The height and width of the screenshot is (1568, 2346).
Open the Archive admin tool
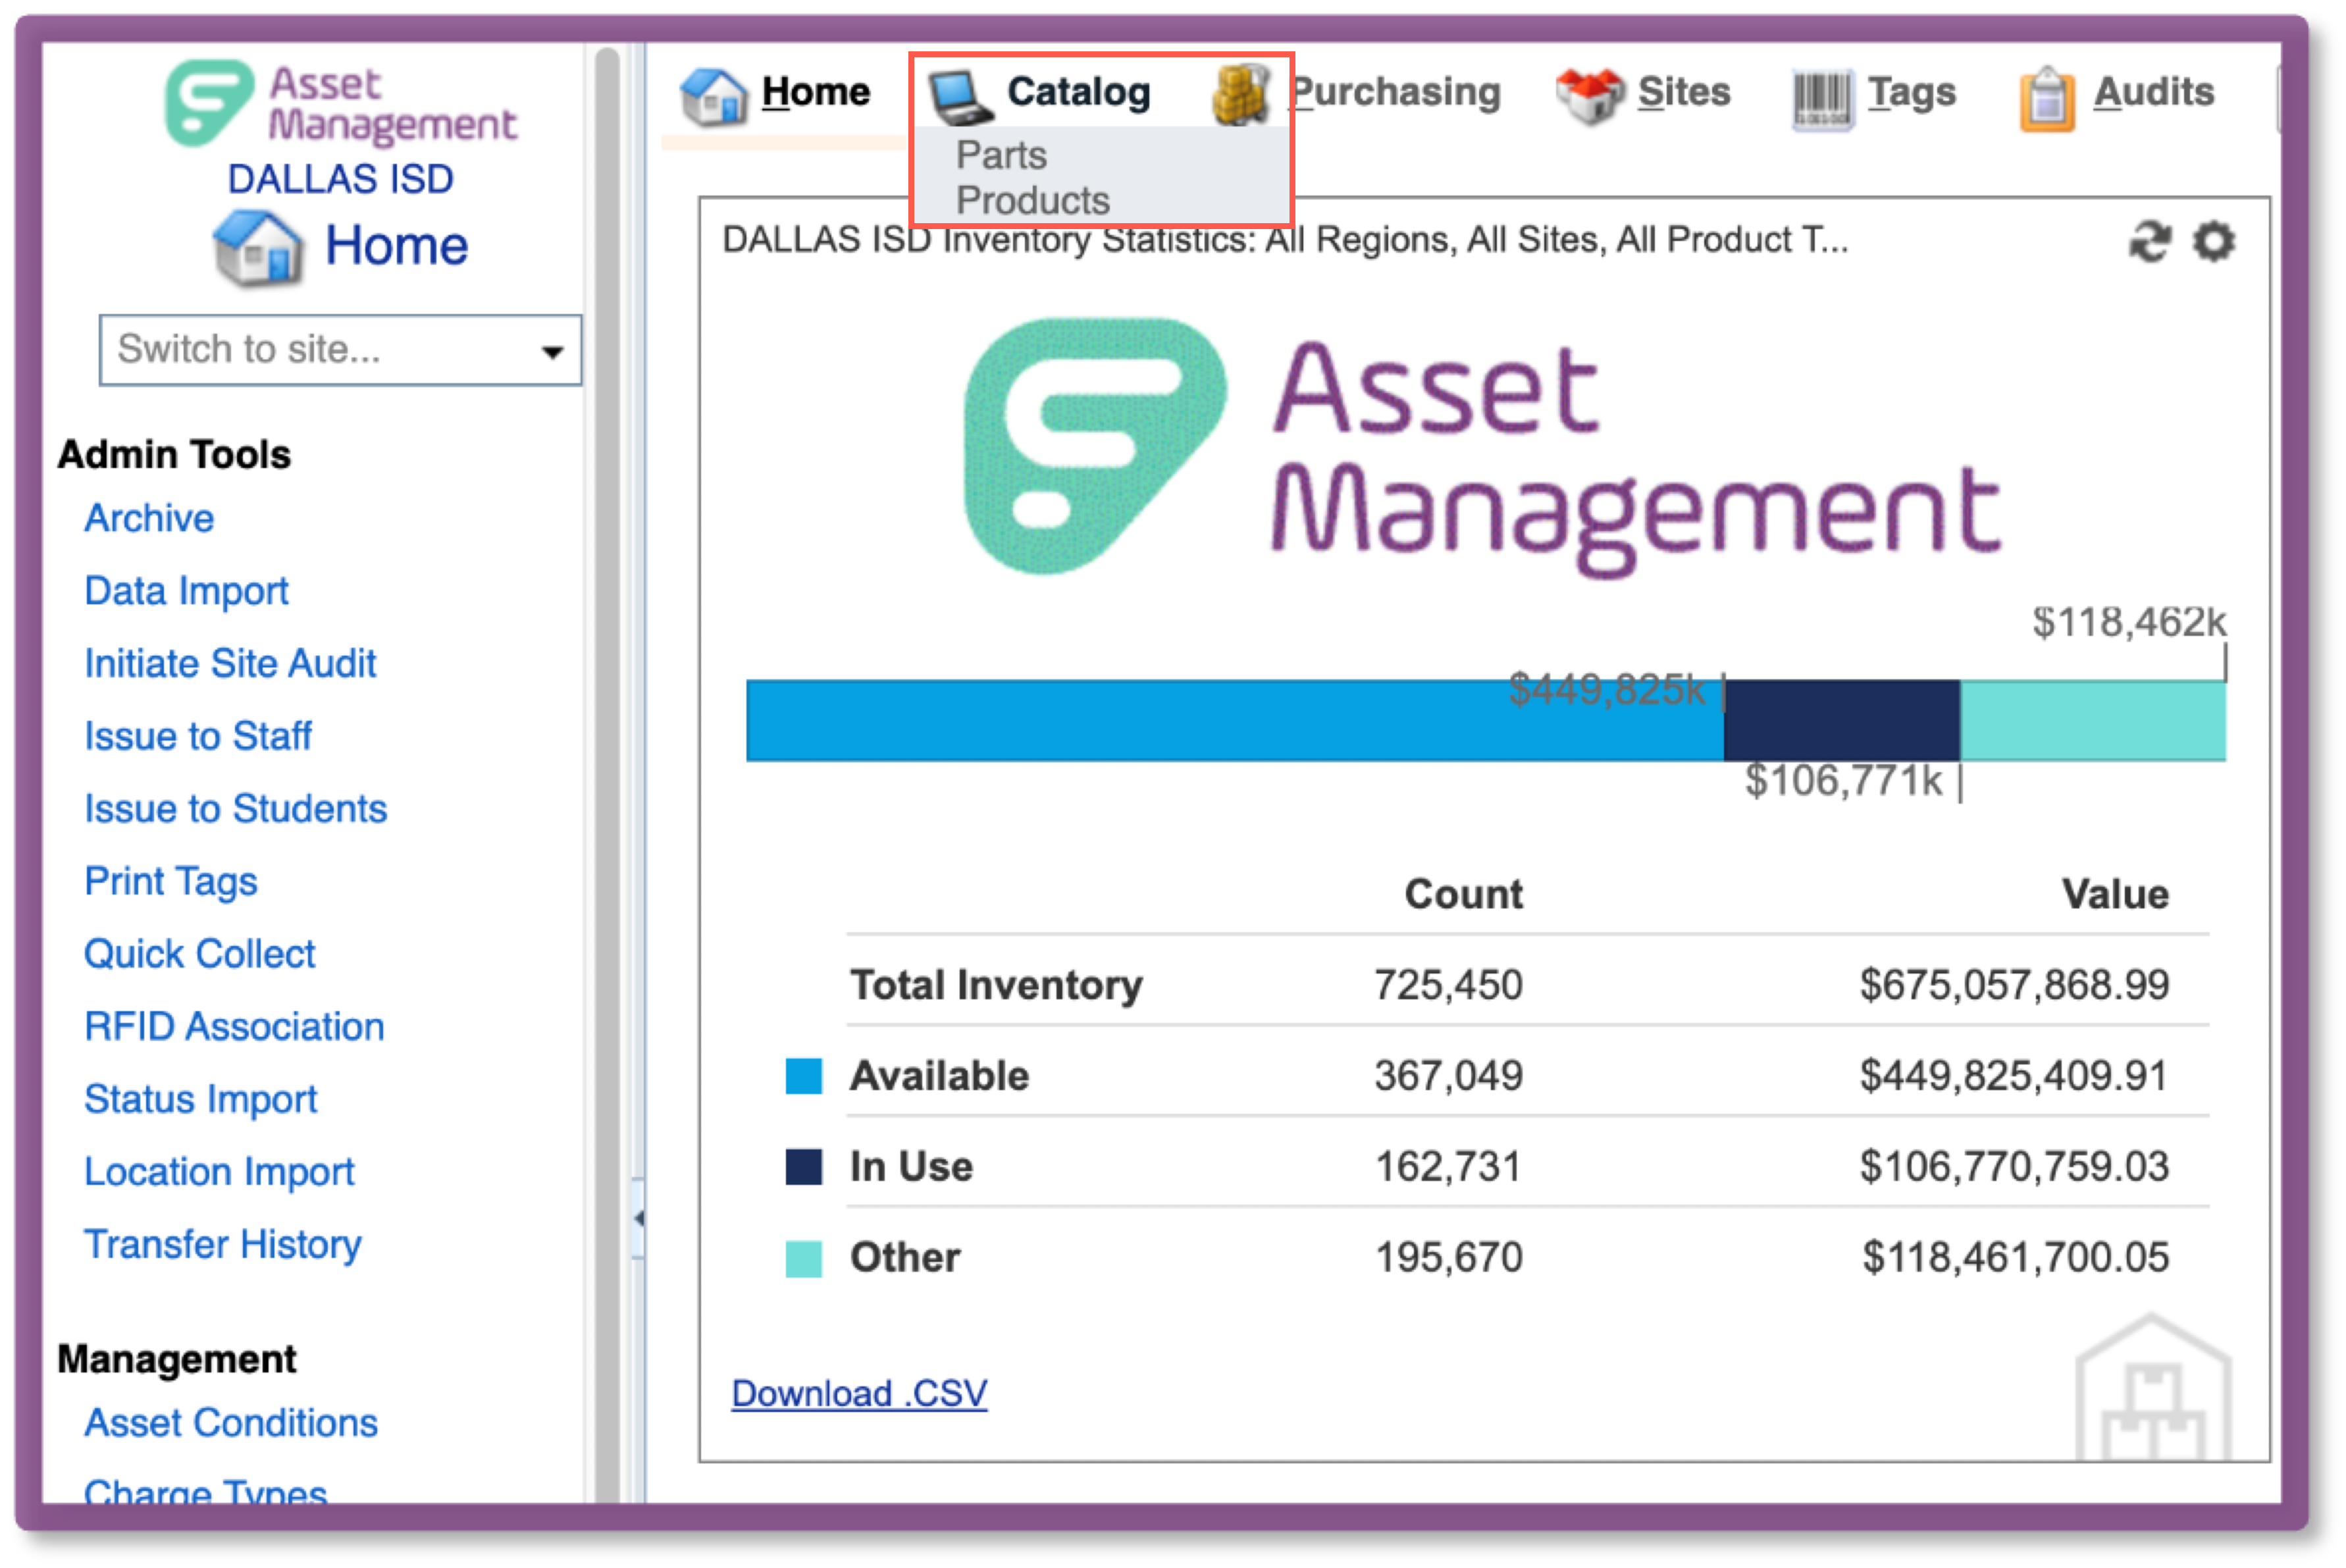pos(149,518)
